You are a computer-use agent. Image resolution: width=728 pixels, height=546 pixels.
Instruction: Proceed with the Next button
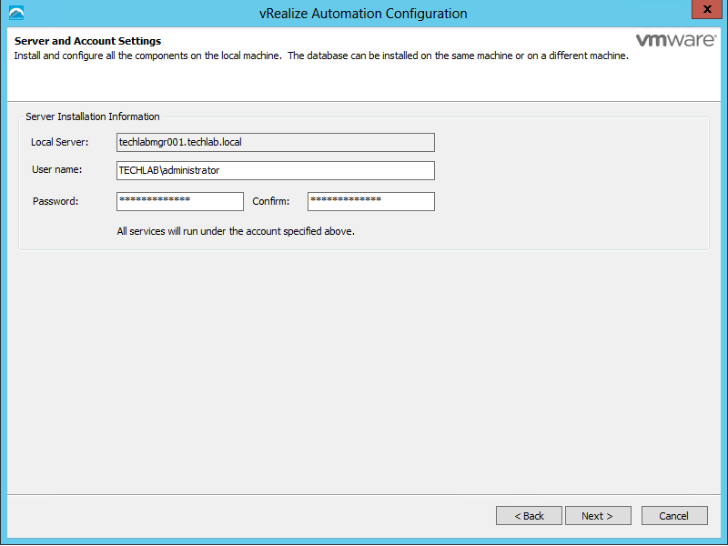point(598,516)
